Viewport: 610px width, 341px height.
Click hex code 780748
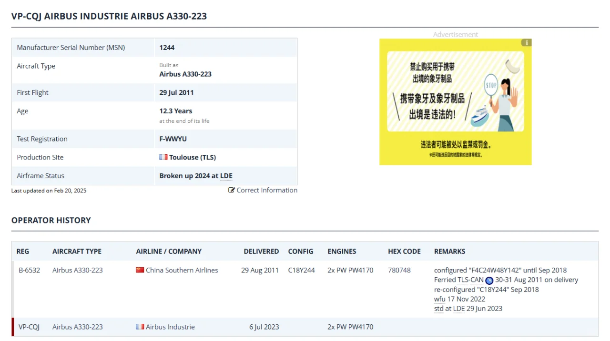(399, 270)
